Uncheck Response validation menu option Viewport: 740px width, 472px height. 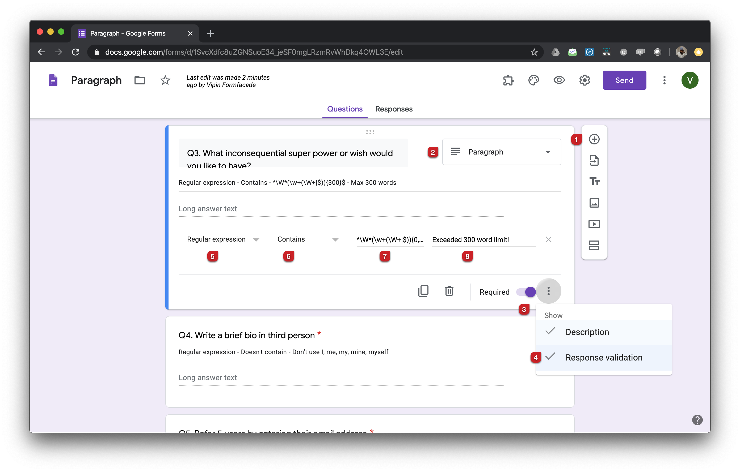(604, 358)
